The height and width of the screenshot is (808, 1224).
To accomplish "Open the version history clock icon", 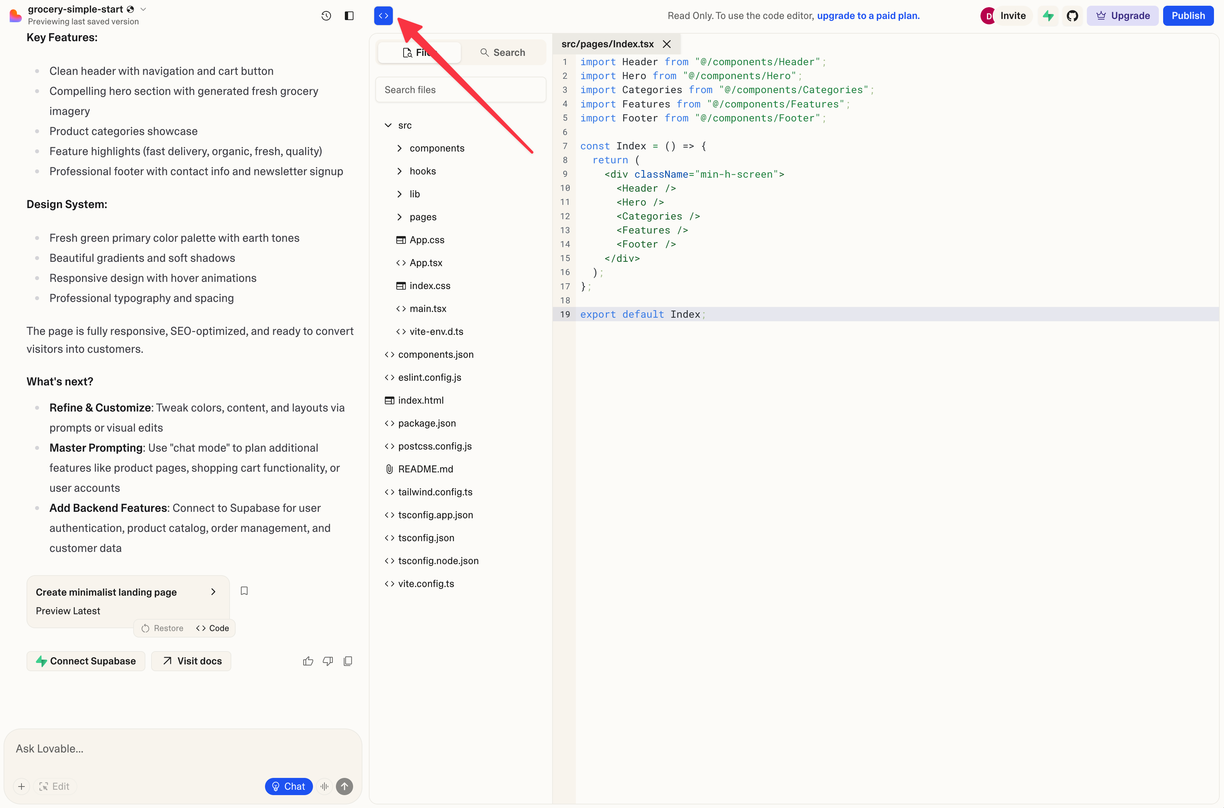I will pyautogui.click(x=326, y=15).
